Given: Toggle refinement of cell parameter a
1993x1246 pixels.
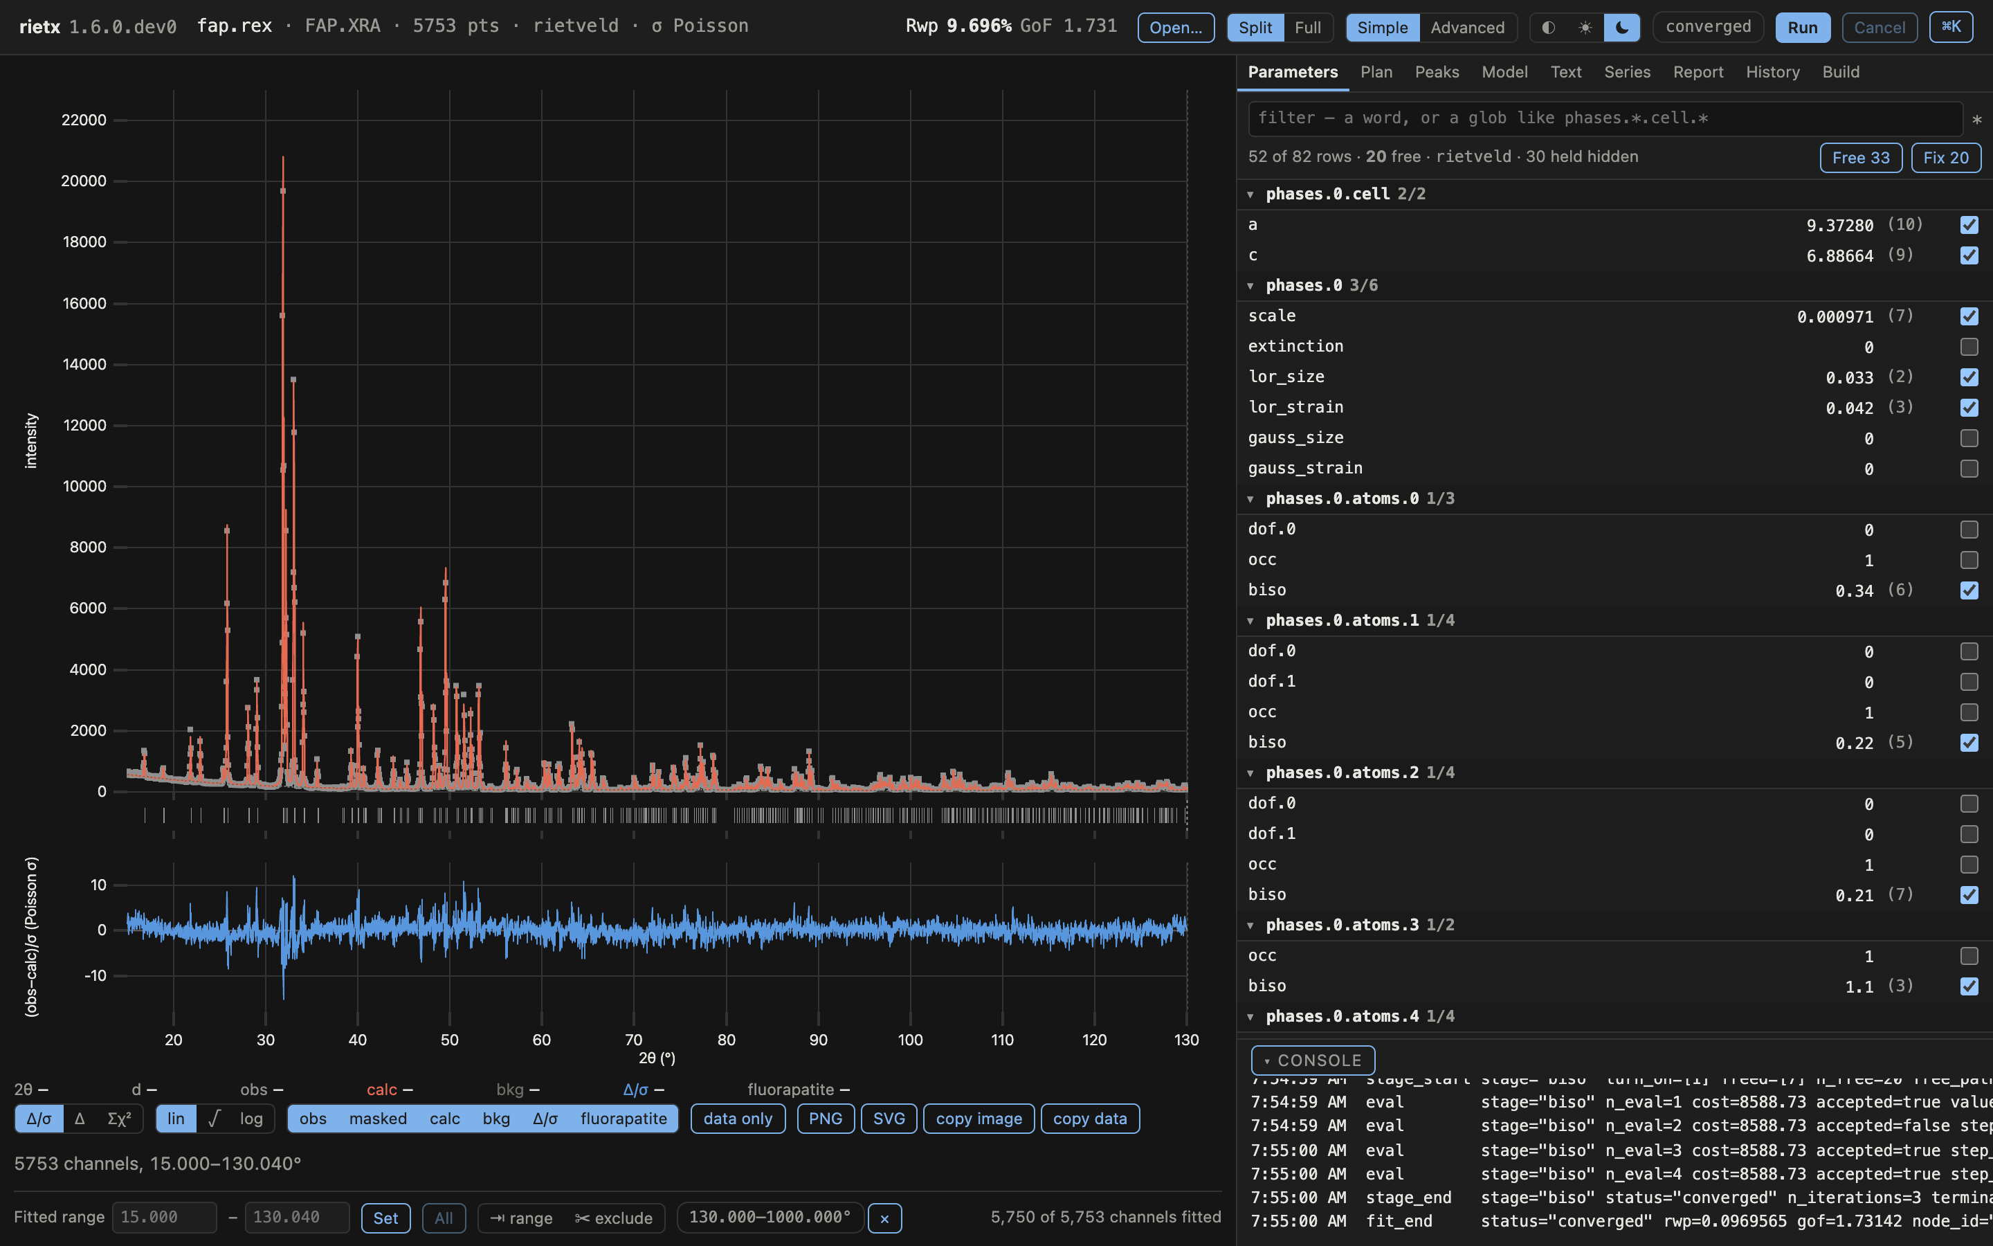Looking at the screenshot, I should (1969, 225).
